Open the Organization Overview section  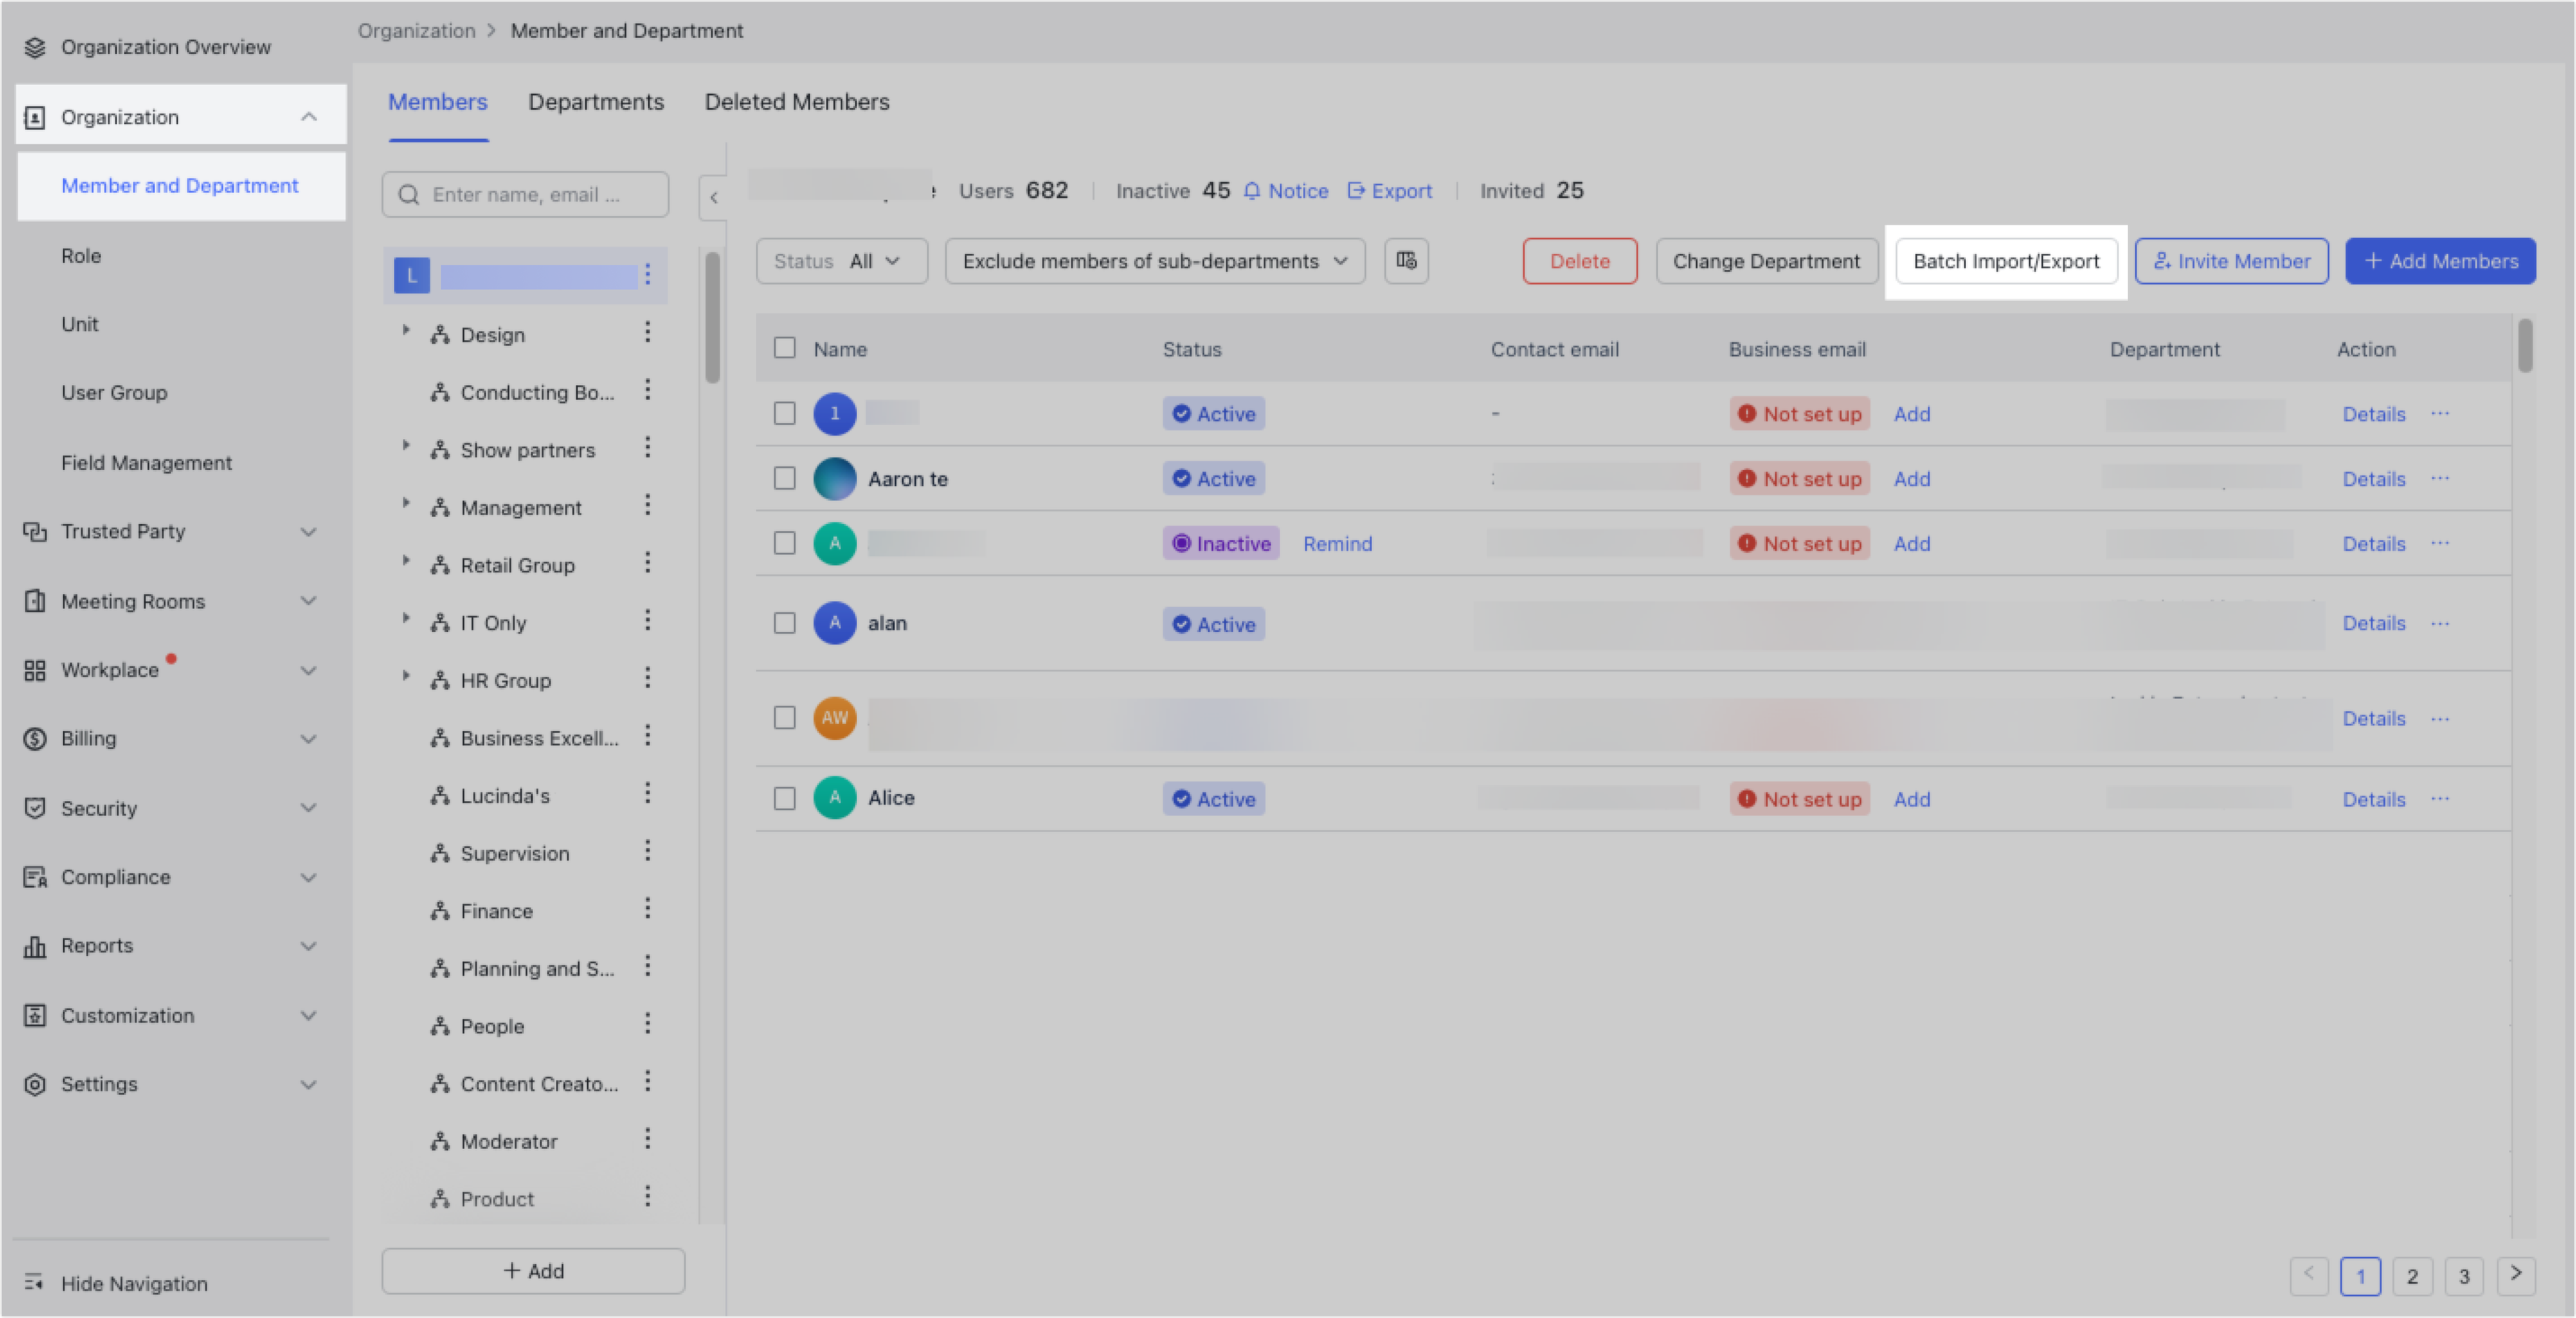click(165, 46)
